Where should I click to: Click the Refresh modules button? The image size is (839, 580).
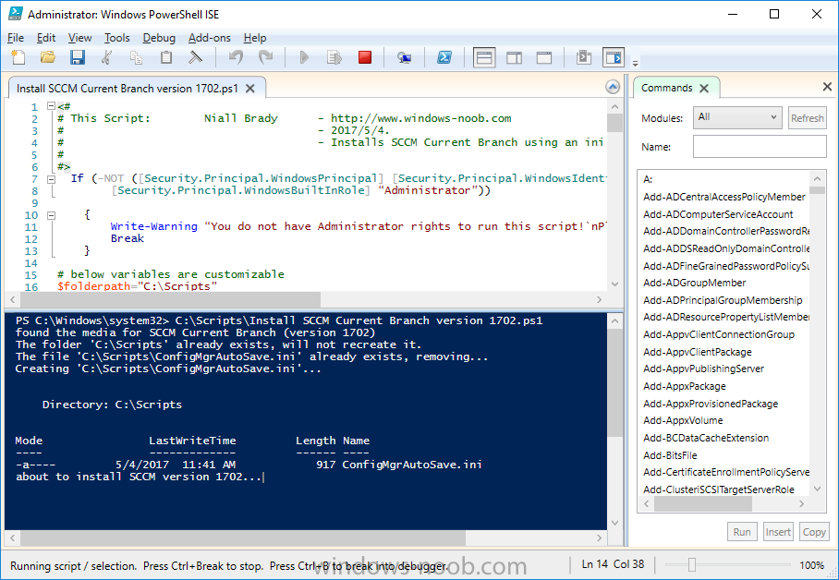tap(808, 117)
